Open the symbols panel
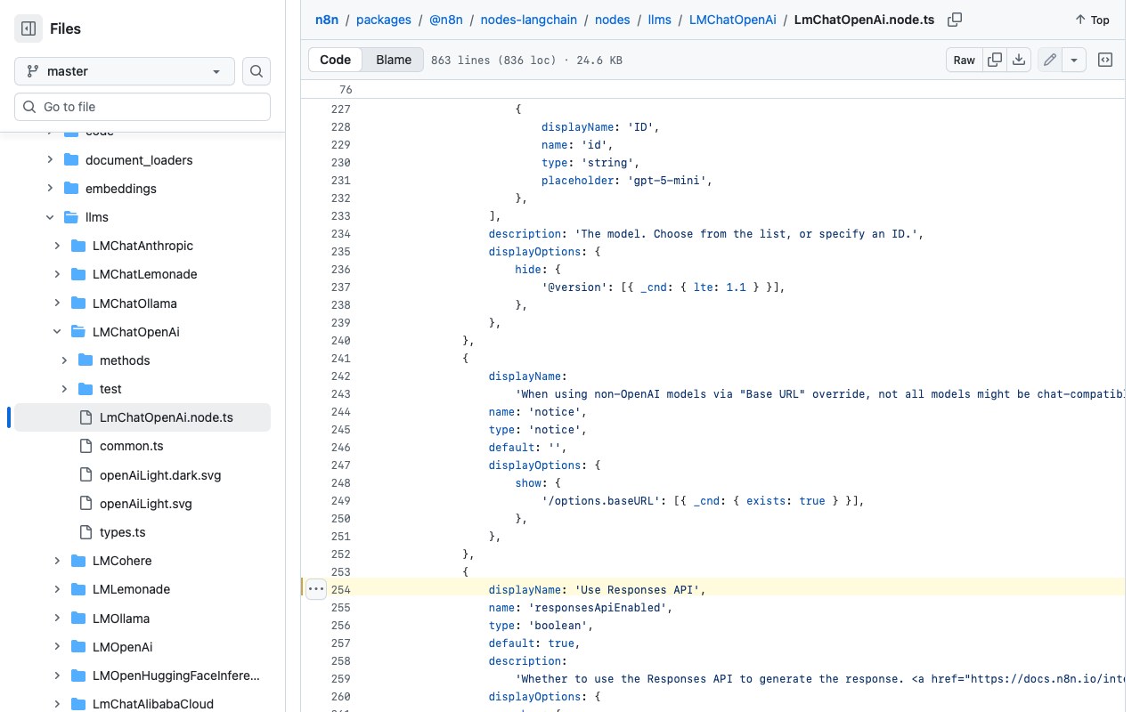 click(1105, 60)
